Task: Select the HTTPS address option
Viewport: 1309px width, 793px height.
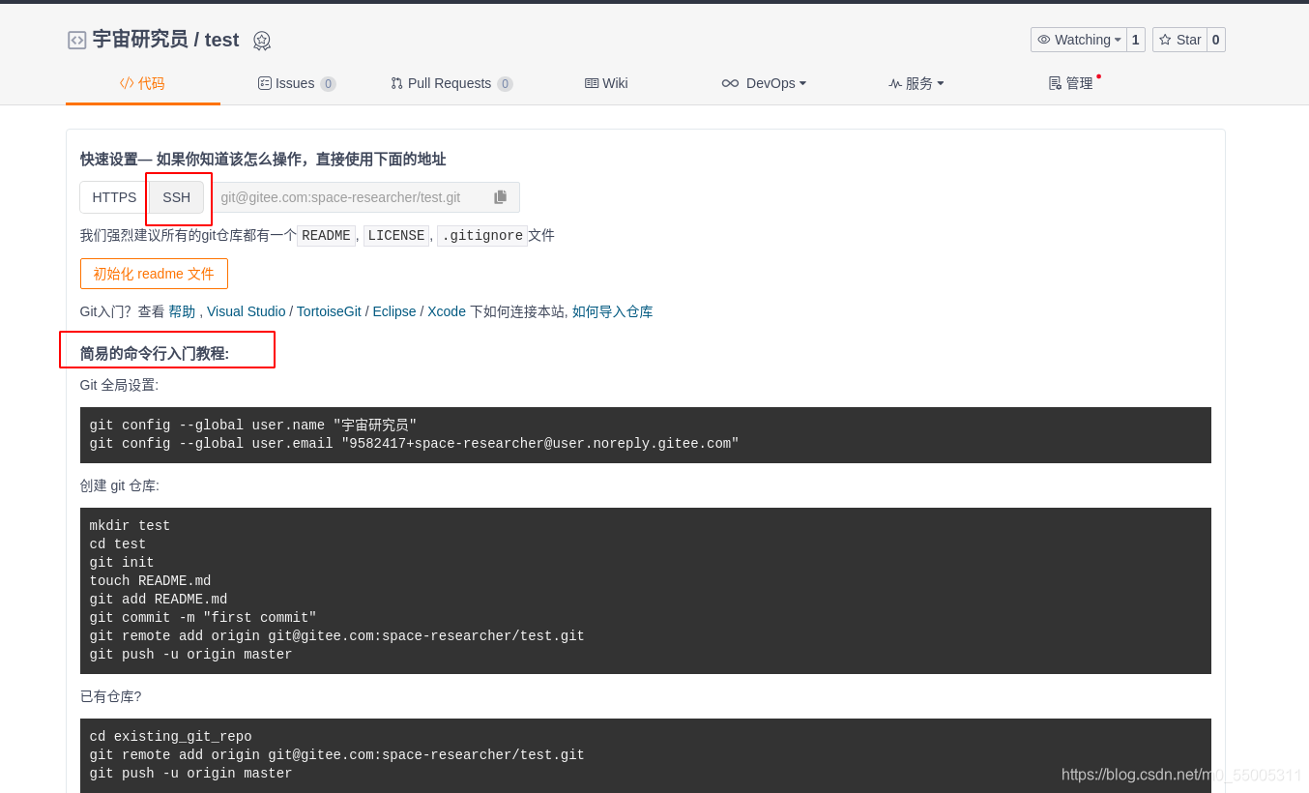Action: (114, 197)
